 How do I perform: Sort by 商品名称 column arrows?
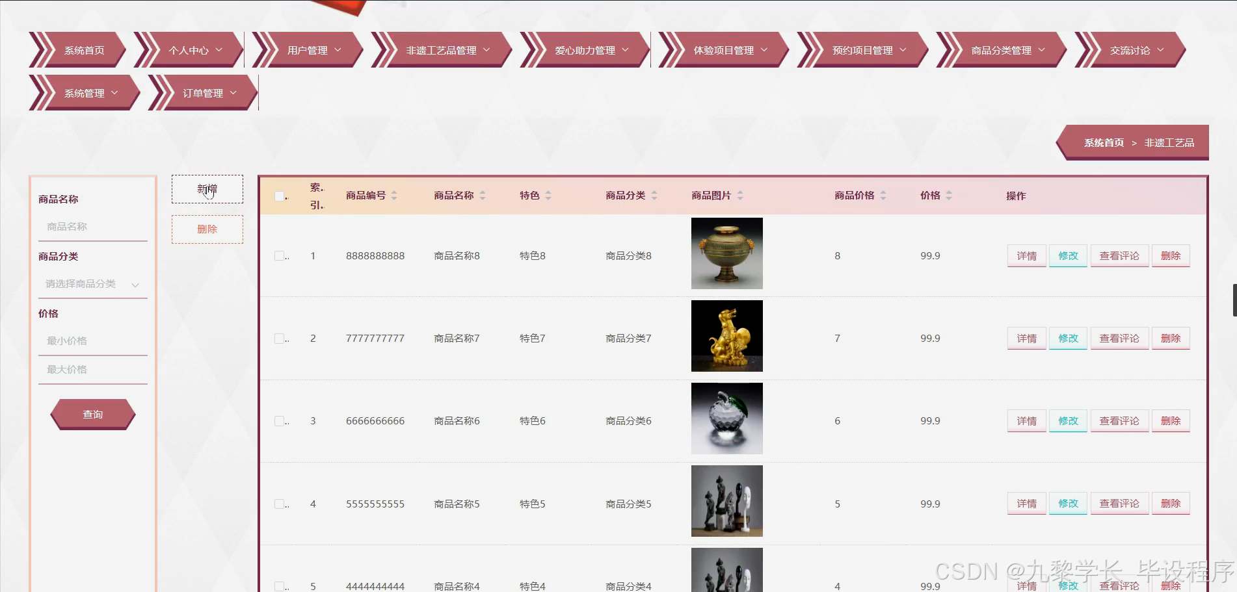[x=483, y=196]
